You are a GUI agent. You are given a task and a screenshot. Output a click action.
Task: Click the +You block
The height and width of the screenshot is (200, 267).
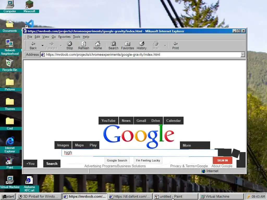30,164
